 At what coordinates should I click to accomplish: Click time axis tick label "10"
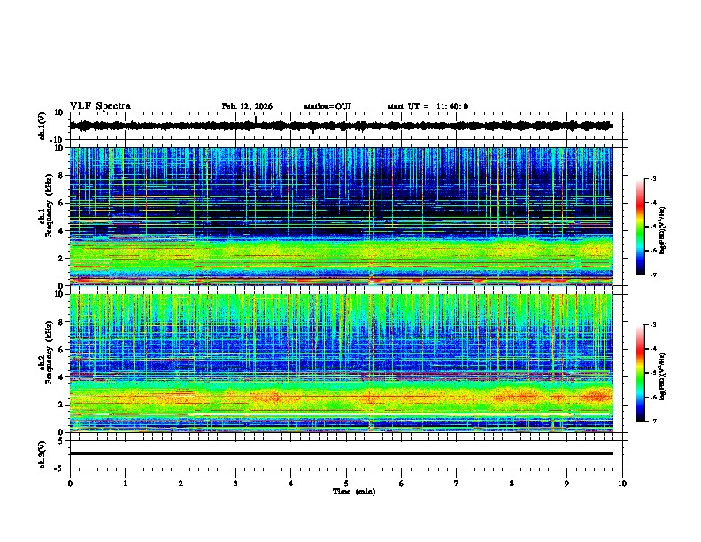[622, 484]
